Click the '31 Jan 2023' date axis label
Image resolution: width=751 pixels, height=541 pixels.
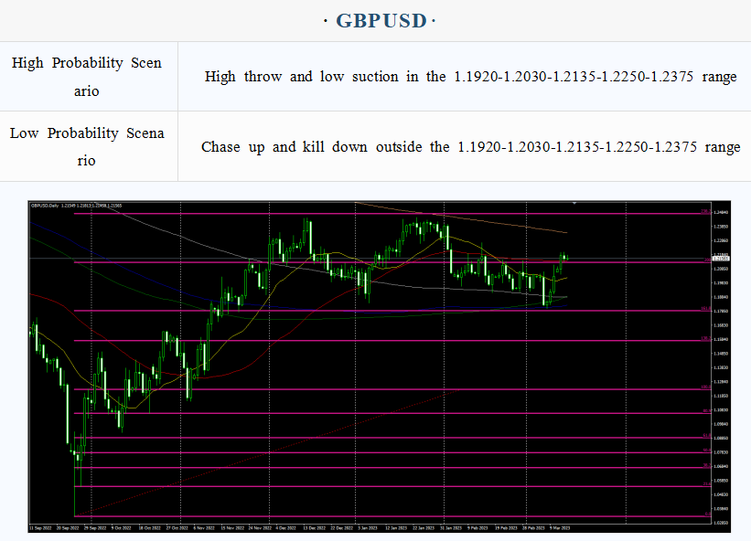click(x=451, y=528)
